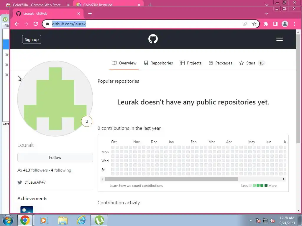Open the Chrome profile avatar
The width and height of the screenshot is (302, 226).
click(x=285, y=24)
